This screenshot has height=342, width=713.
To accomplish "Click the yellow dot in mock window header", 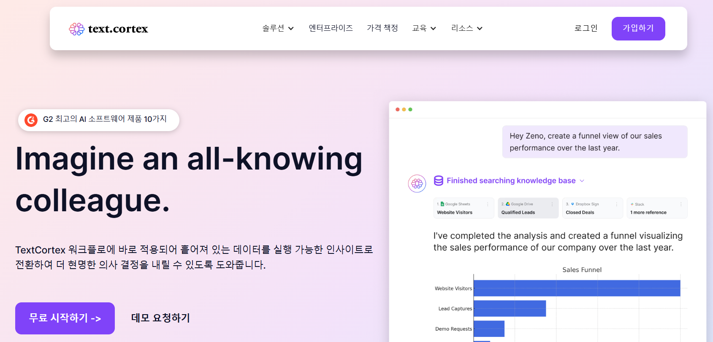I will click(x=404, y=110).
